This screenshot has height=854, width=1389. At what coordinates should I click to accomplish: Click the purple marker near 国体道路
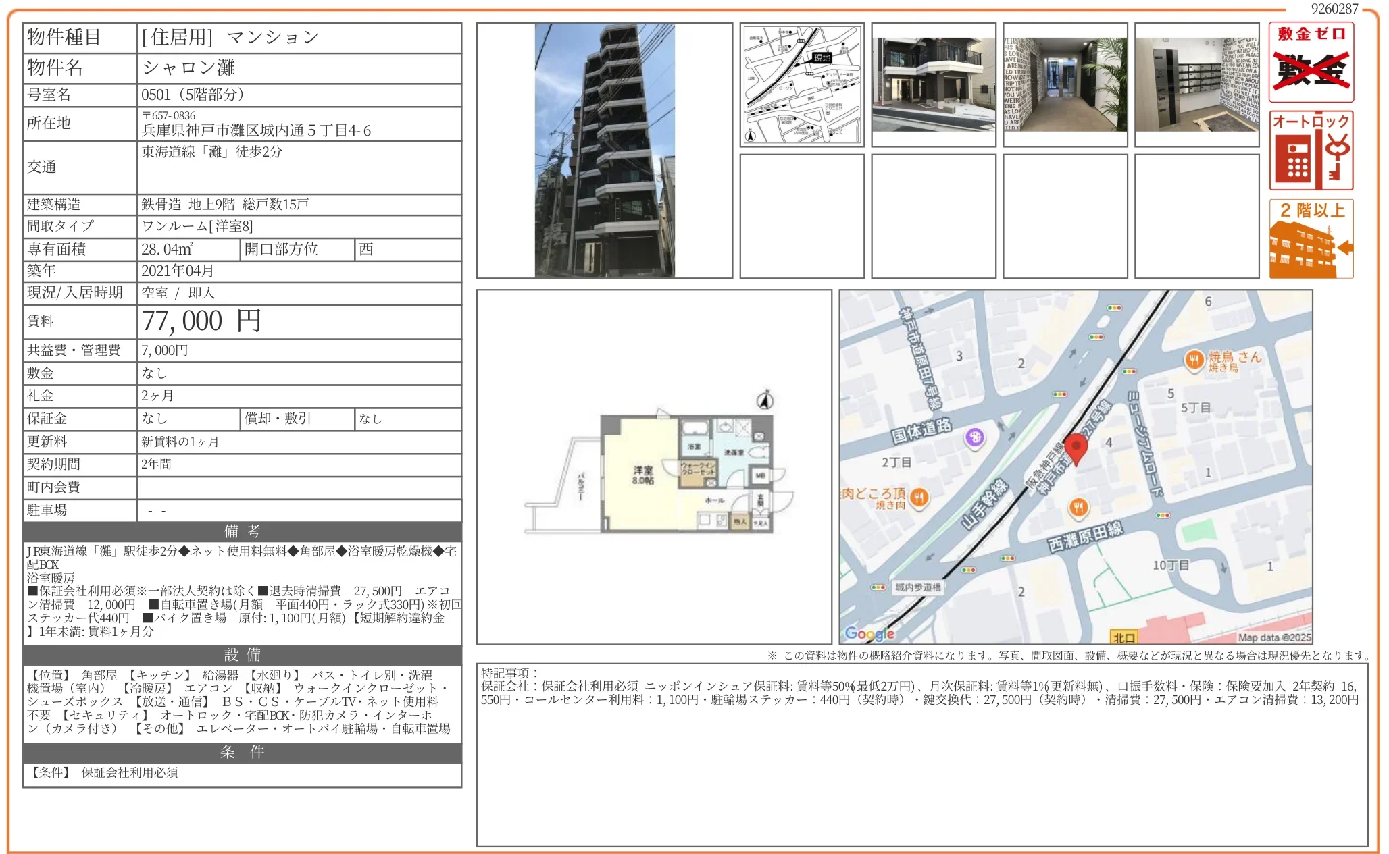tap(975, 437)
